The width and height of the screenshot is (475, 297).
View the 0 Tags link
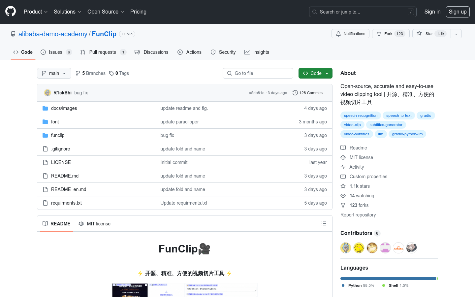119,73
